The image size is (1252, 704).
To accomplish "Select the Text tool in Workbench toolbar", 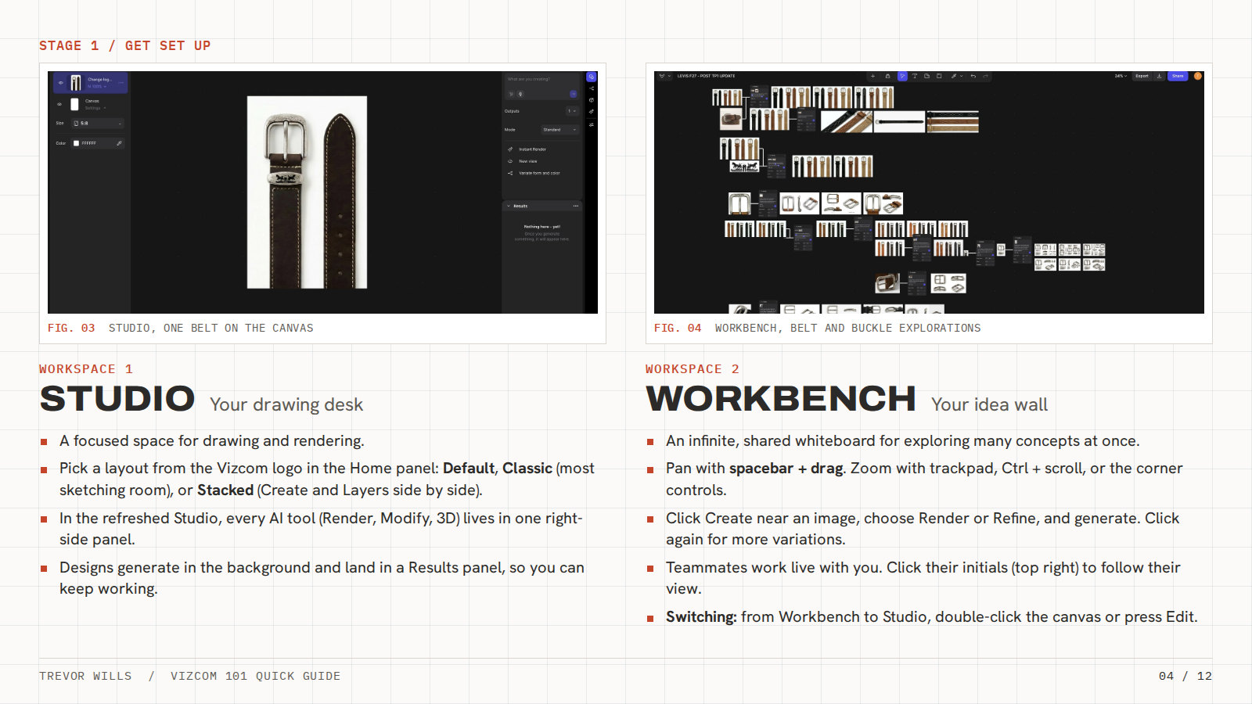I will click(915, 76).
